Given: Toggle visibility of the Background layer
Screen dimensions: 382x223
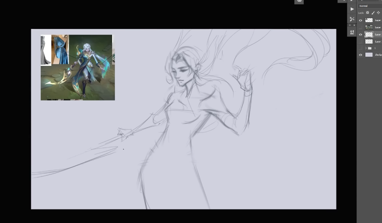Looking at the screenshot, I should [x=361, y=55].
